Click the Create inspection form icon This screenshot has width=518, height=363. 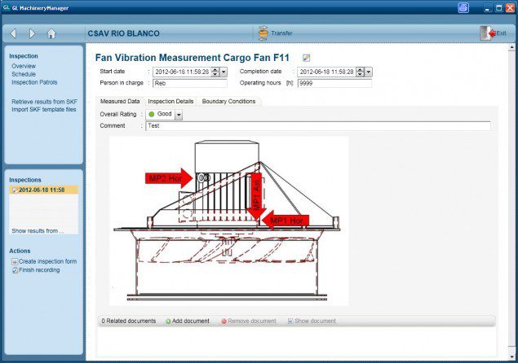[x=15, y=261]
